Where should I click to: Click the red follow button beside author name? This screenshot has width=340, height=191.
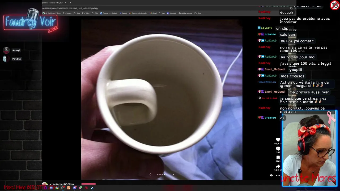click(x=88, y=184)
